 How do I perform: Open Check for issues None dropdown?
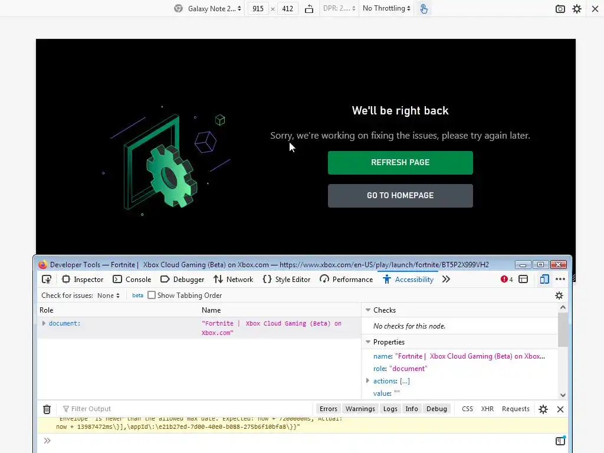pos(109,296)
